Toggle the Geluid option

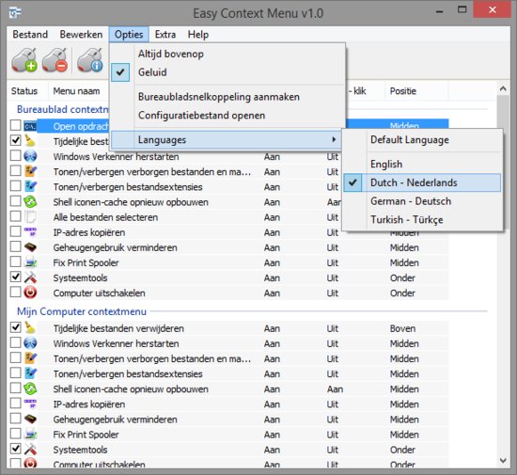pyautogui.click(x=227, y=72)
